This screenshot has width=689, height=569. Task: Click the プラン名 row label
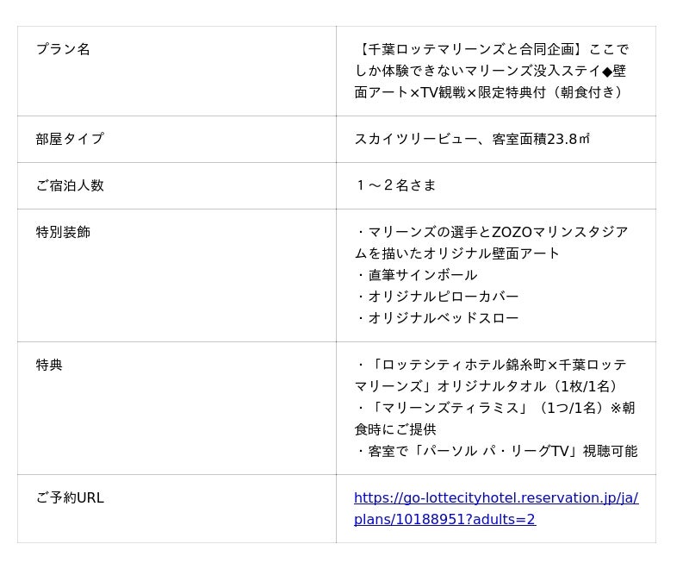[63, 49]
